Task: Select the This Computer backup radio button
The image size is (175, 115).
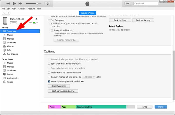Action: 49,20
